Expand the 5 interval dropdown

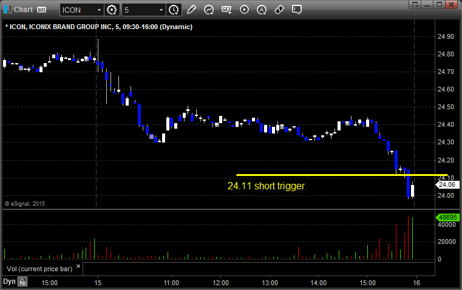[161, 10]
